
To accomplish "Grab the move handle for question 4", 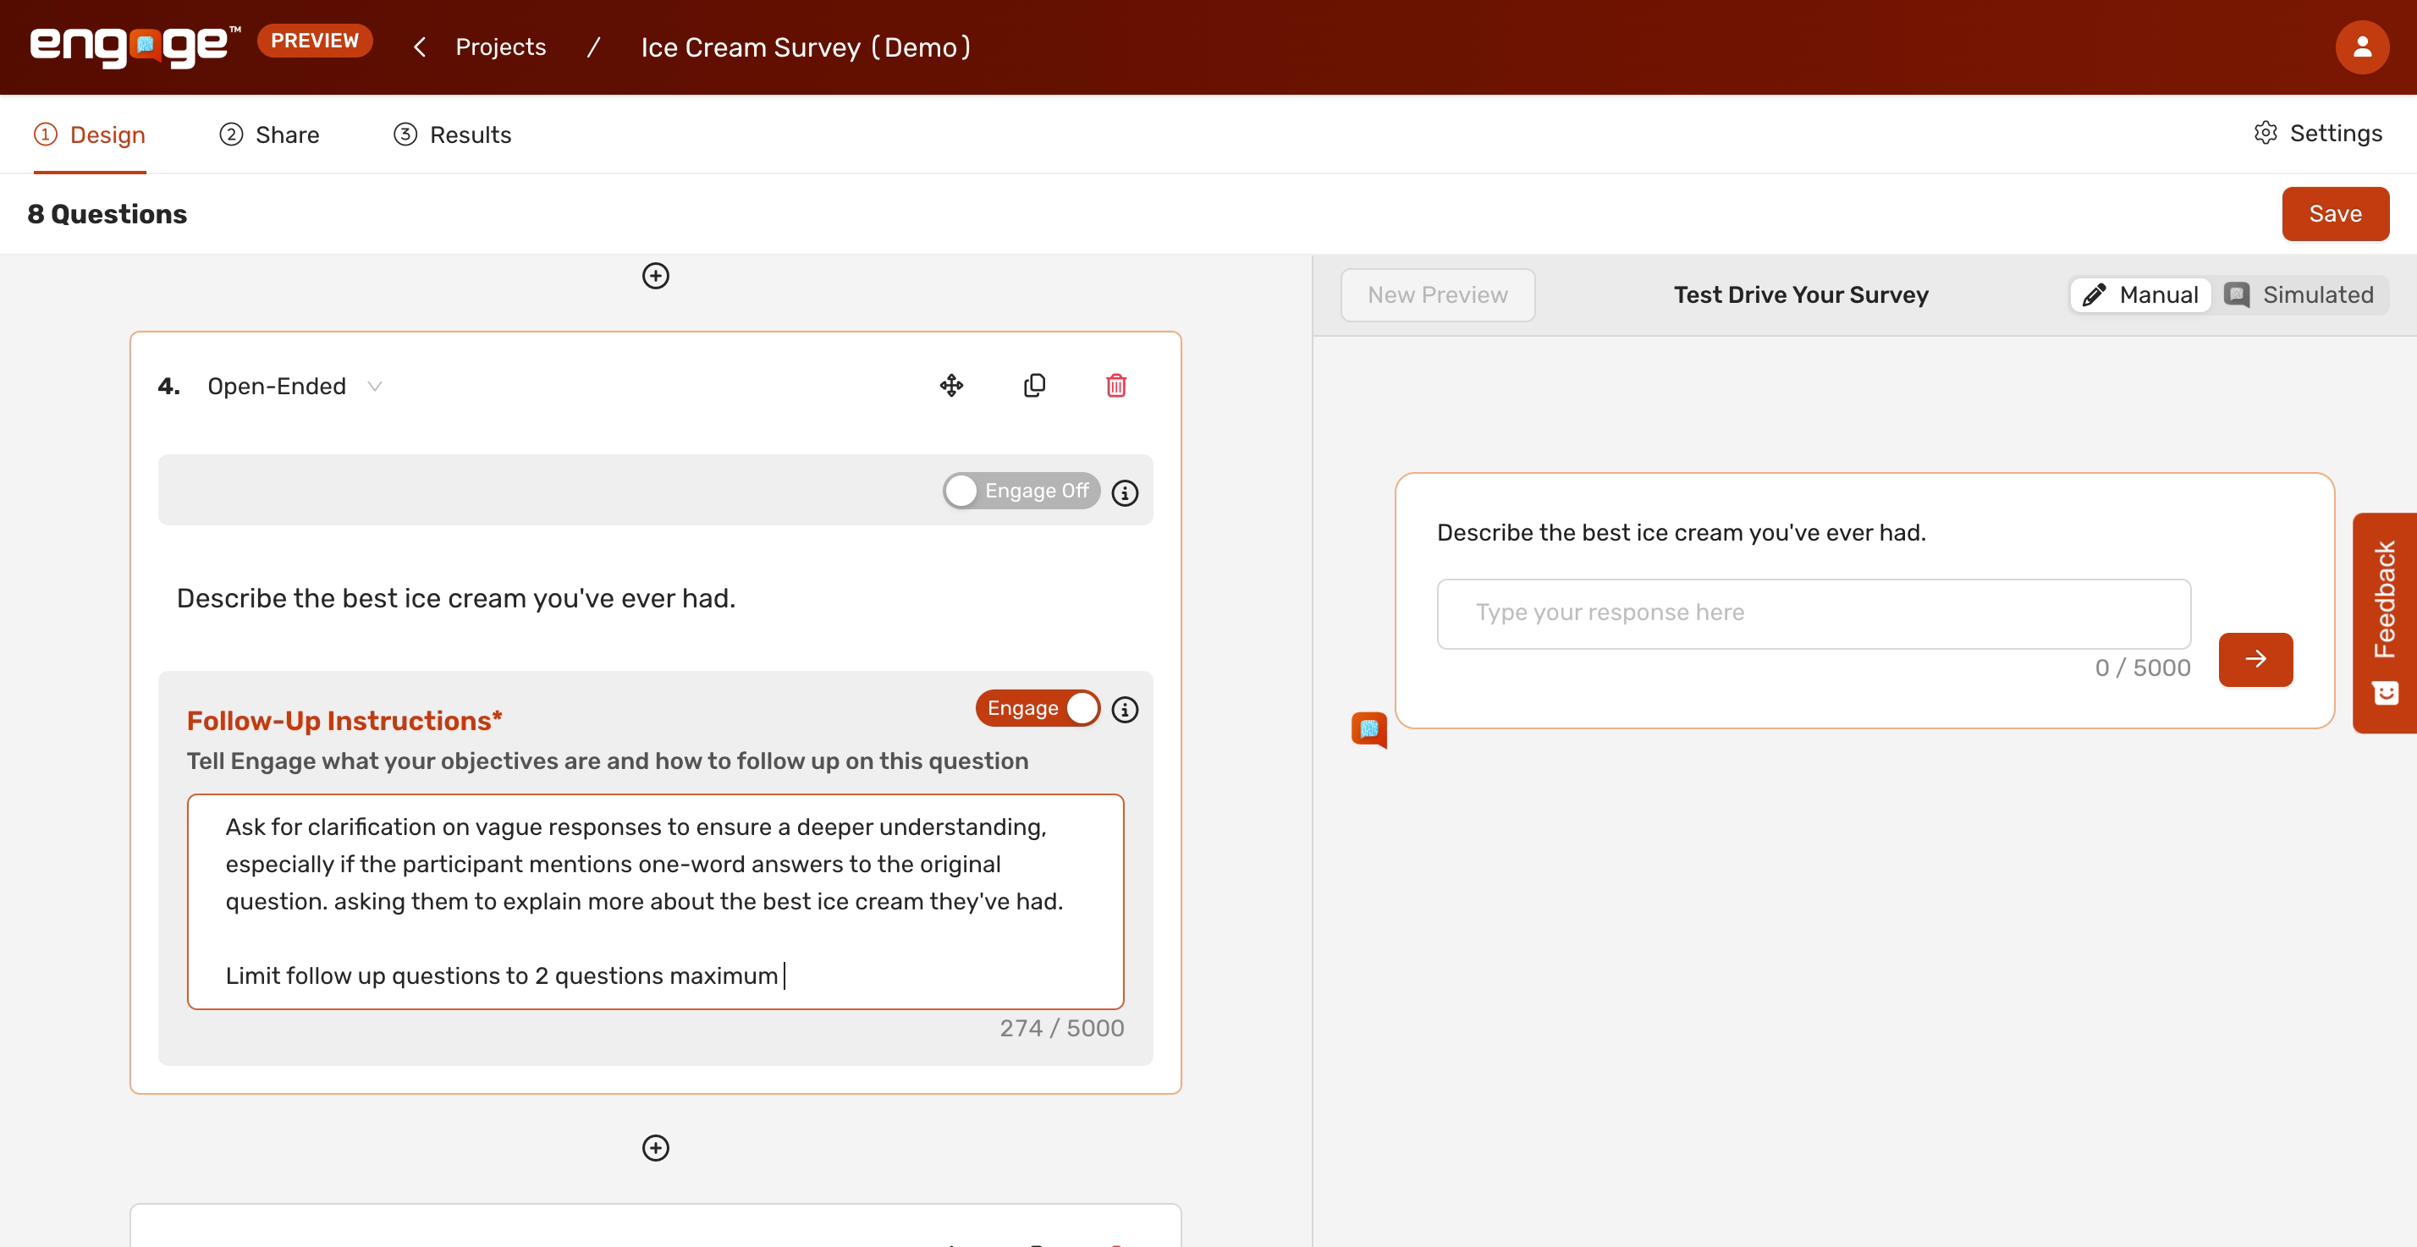I will click(x=951, y=386).
